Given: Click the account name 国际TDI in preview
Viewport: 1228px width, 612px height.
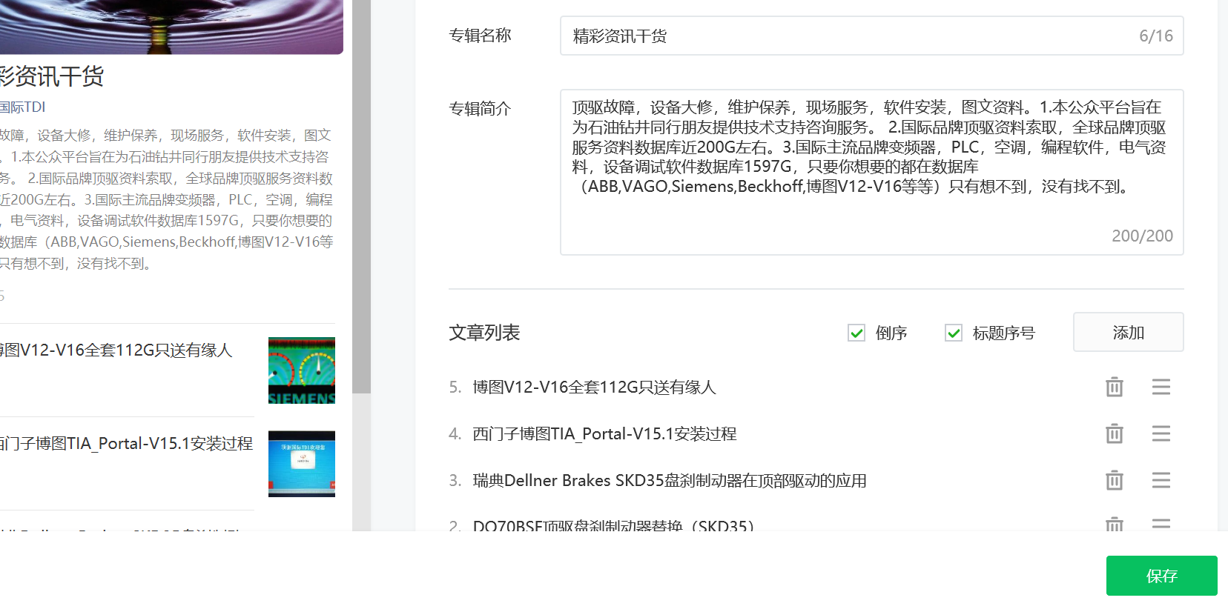Looking at the screenshot, I should [x=23, y=107].
